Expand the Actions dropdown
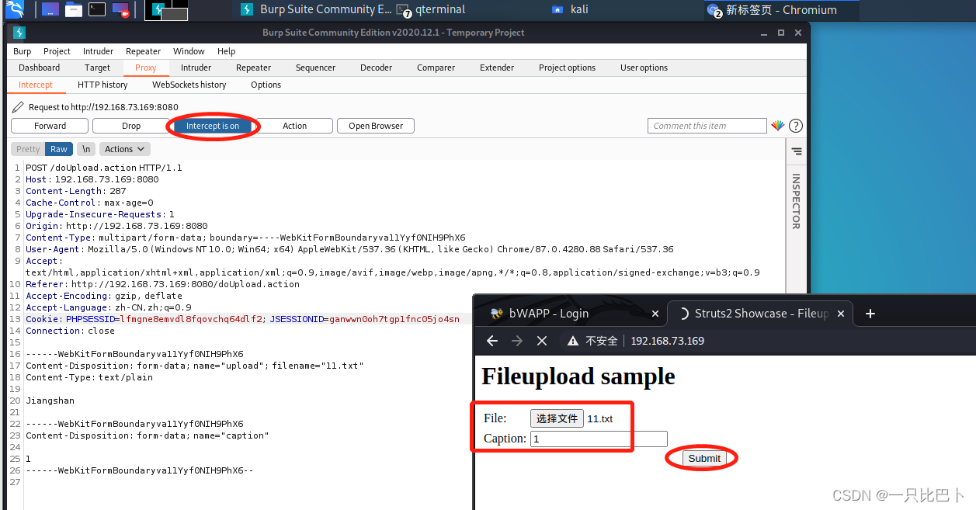The image size is (976, 510). click(125, 149)
